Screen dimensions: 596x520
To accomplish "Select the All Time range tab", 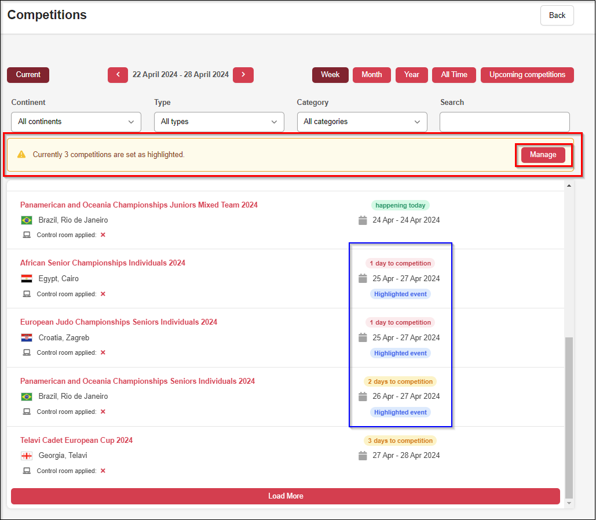I will coord(454,75).
